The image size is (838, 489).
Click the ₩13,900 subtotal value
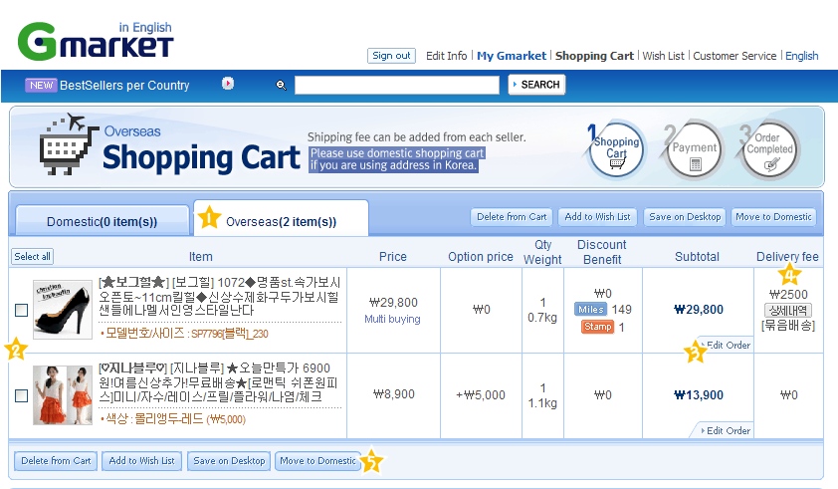click(x=698, y=394)
